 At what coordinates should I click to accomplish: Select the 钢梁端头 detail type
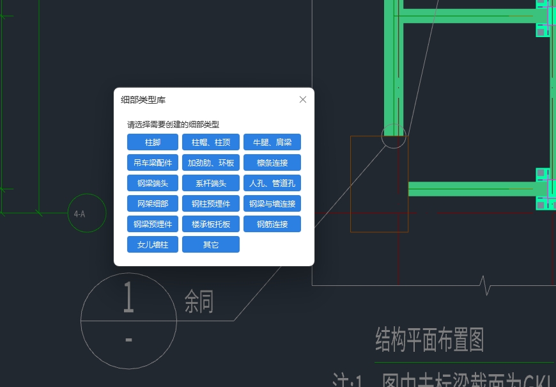click(153, 183)
